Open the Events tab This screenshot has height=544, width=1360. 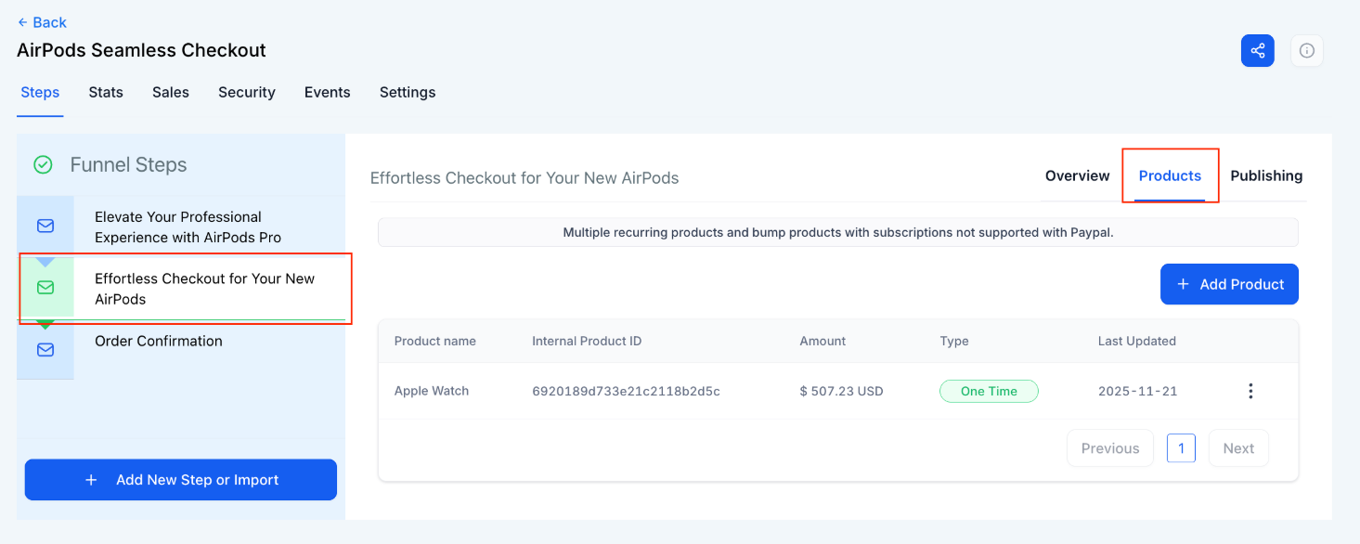click(327, 92)
